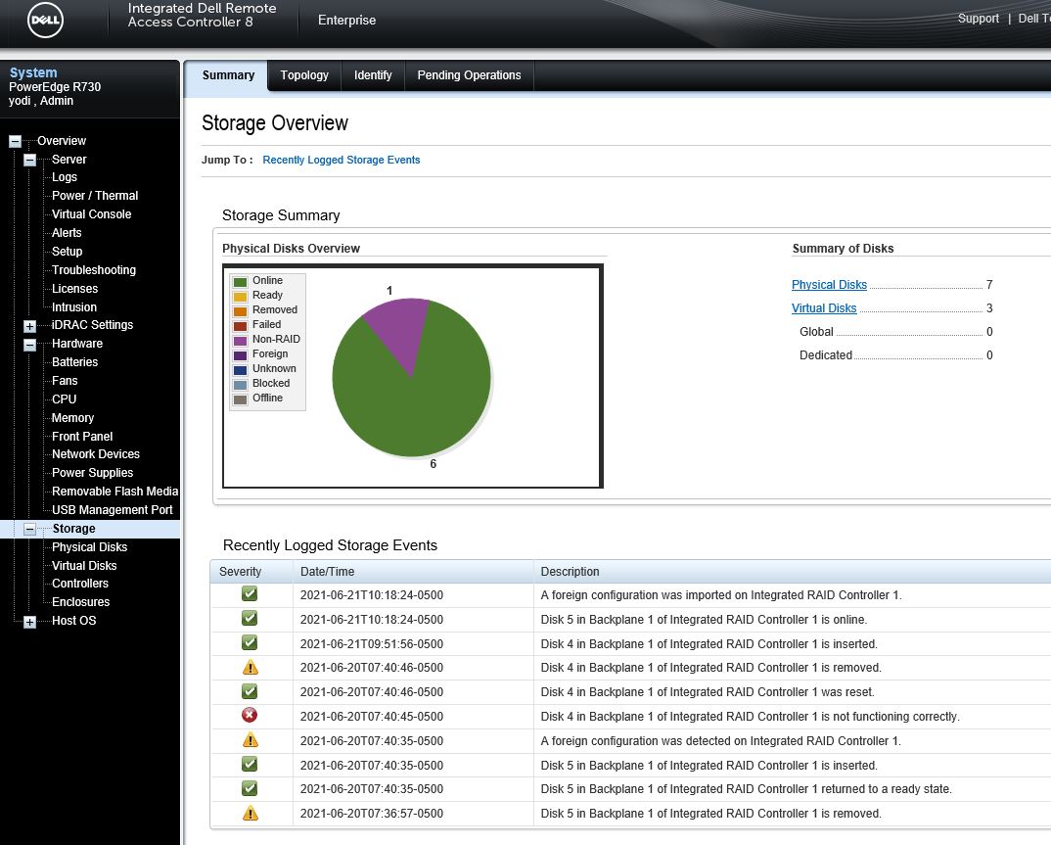Image resolution: width=1051 pixels, height=845 pixels.
Task: Open Fans tree item
Action: click(x=65, y=381)
